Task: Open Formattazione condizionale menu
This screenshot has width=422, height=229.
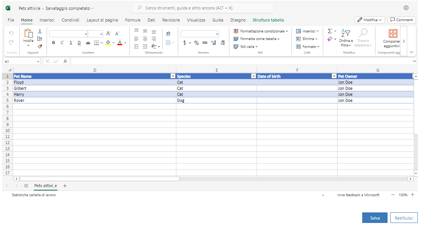Action: (260, 31)
